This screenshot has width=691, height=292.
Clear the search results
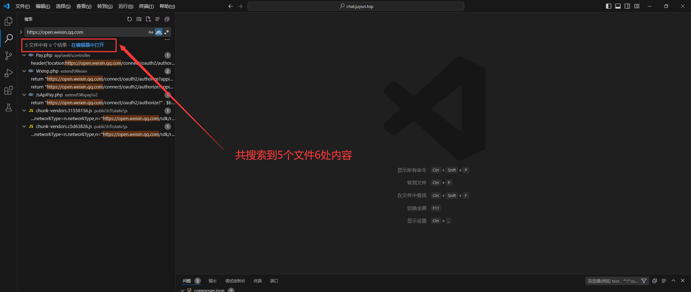click(x=139, y=19)
